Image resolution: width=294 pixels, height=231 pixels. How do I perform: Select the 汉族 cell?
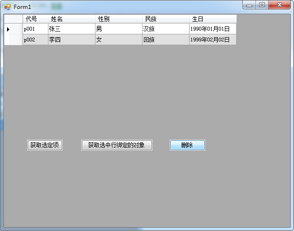(x=166, y=29)
